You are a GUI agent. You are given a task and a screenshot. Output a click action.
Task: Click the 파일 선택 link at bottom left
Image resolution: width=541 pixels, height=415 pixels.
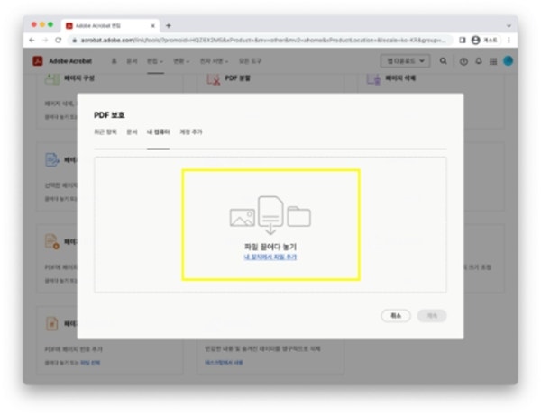pyautogui.click(x=90, y=362)
